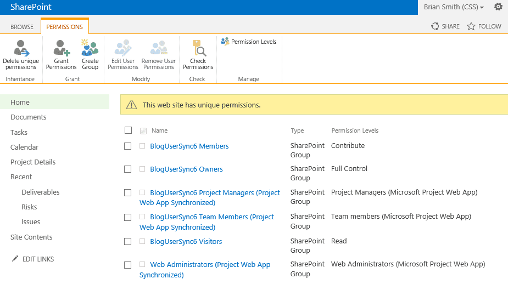This screenshot has width=508, height=290.
Task: Click the Name column header
Action: (x=159, y=130)
